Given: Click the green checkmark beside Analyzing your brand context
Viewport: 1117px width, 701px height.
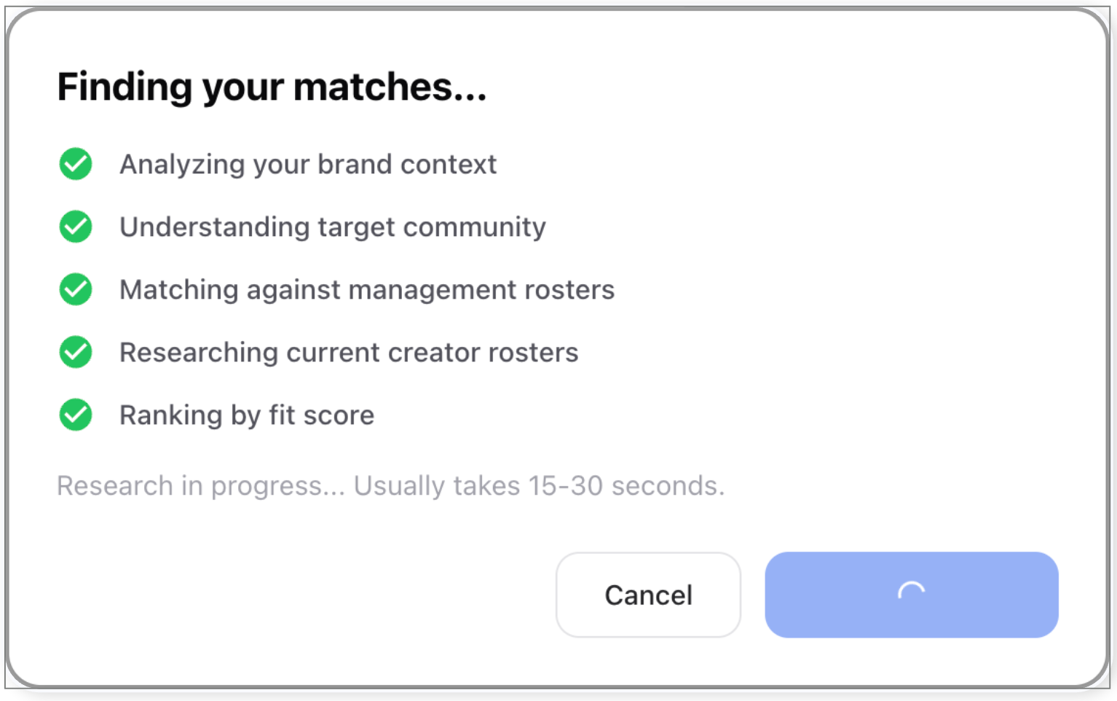Looking at the screenshot, I should click(76, 164).
